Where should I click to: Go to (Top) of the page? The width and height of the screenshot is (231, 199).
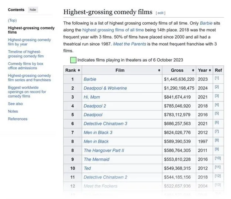click(x=12, y=20)
